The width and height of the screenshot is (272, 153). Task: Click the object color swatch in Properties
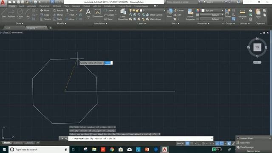tap(203, 11)
